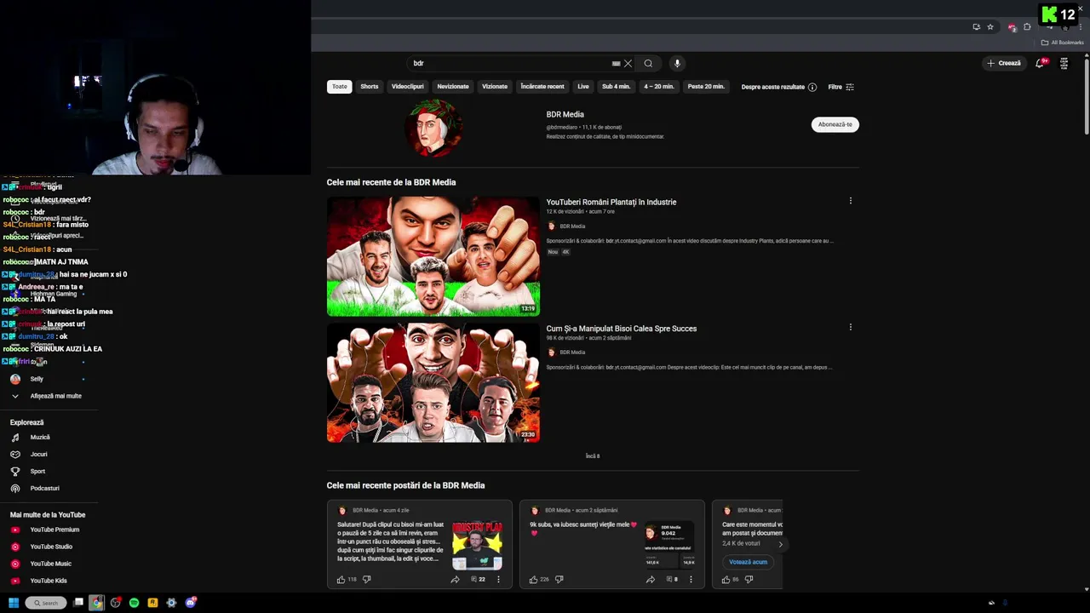Open comments on 9k subs post
Screen dimensions: 1090x613
[671, 579]
